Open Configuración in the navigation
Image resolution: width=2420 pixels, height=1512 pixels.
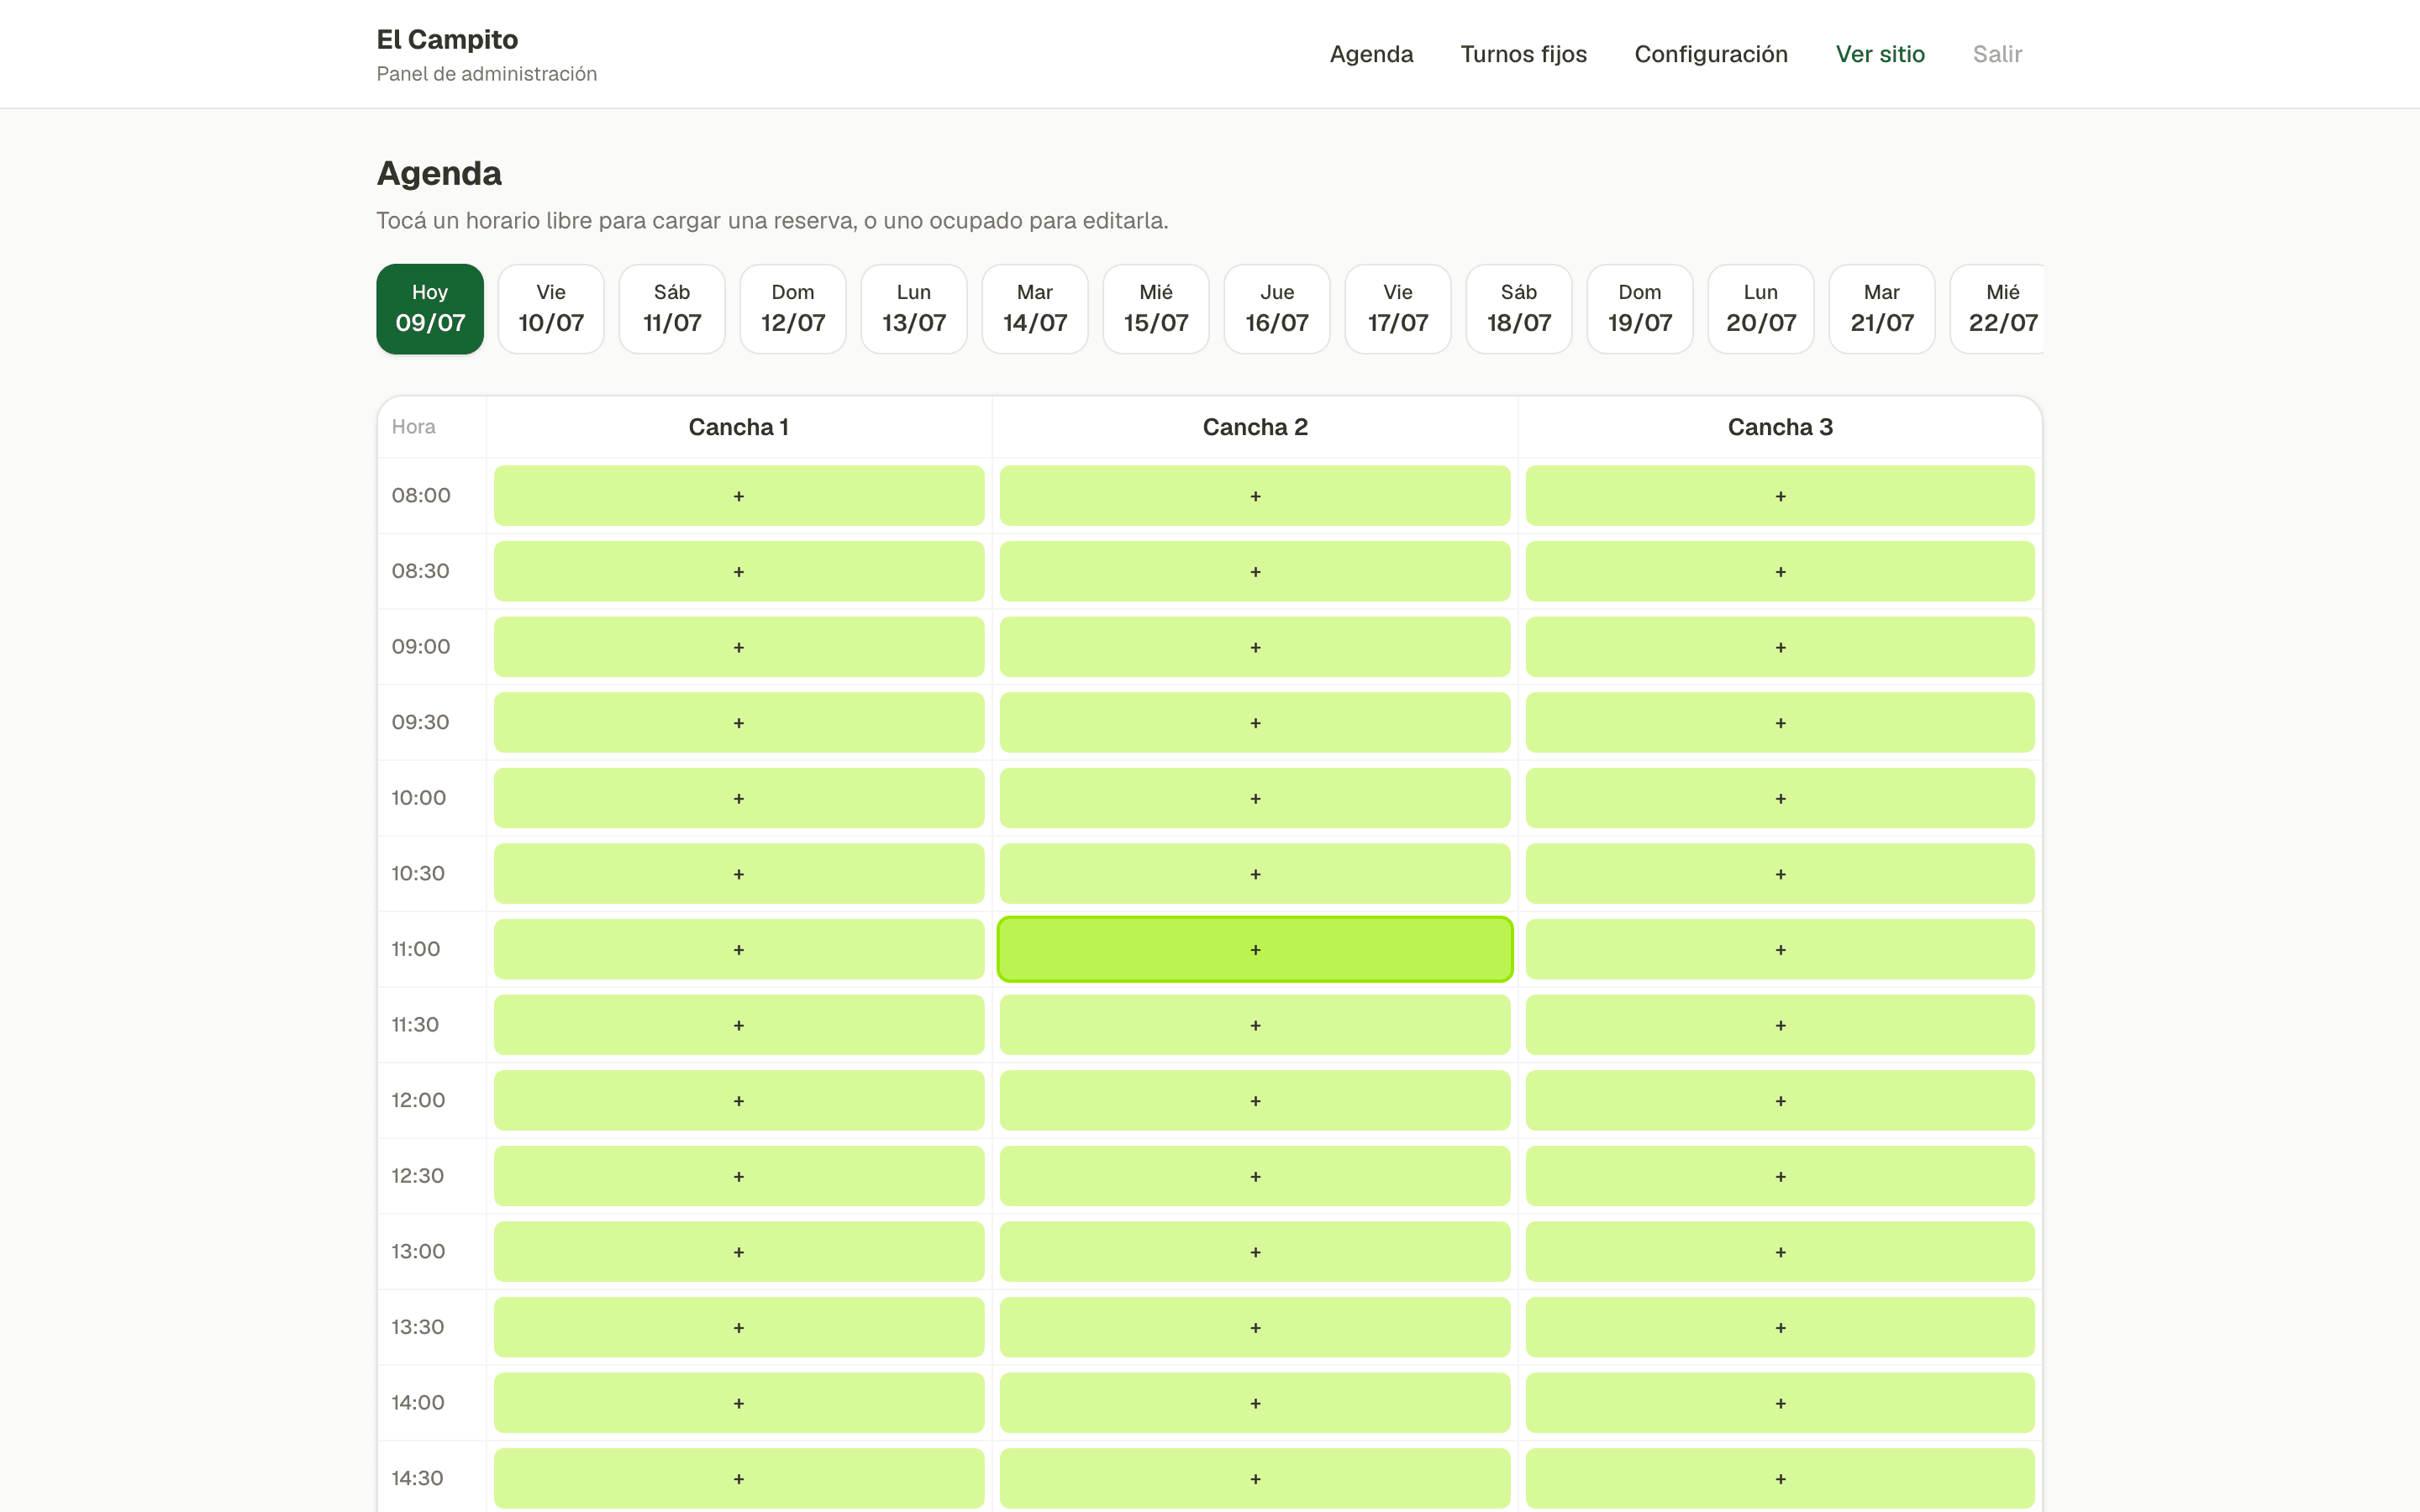(x=1711, y=54)
